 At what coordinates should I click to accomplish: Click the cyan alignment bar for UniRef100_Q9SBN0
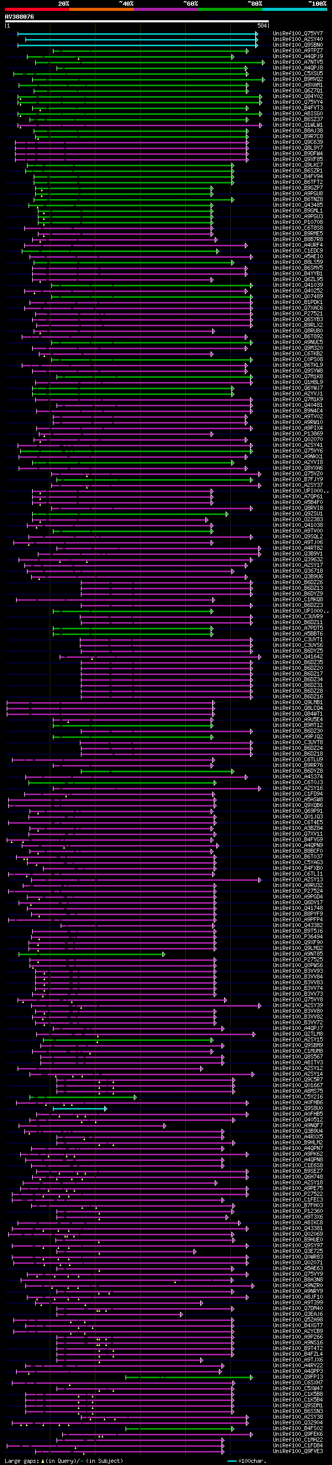(x=137, y=45)
